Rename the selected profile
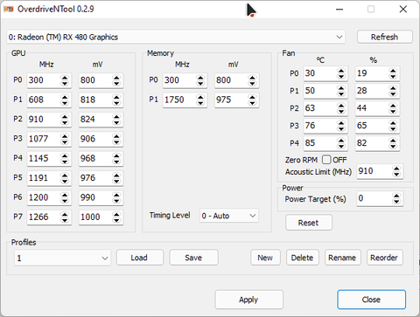 [x=343, y=258]
